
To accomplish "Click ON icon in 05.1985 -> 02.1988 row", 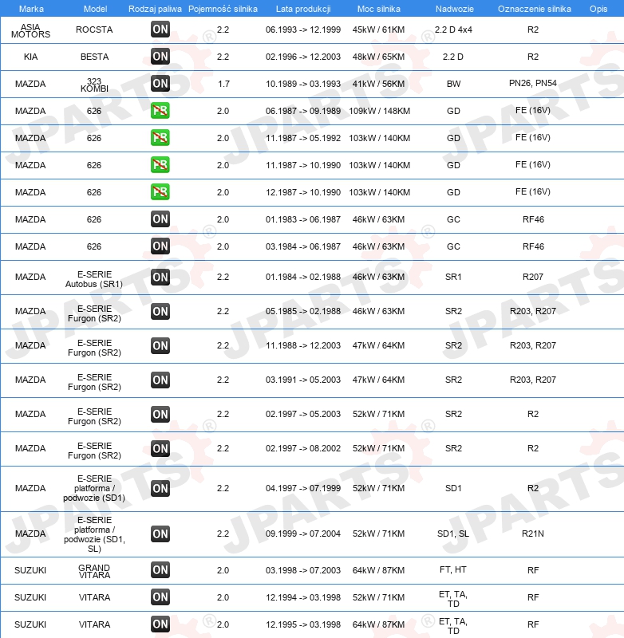I will point(160,311).
